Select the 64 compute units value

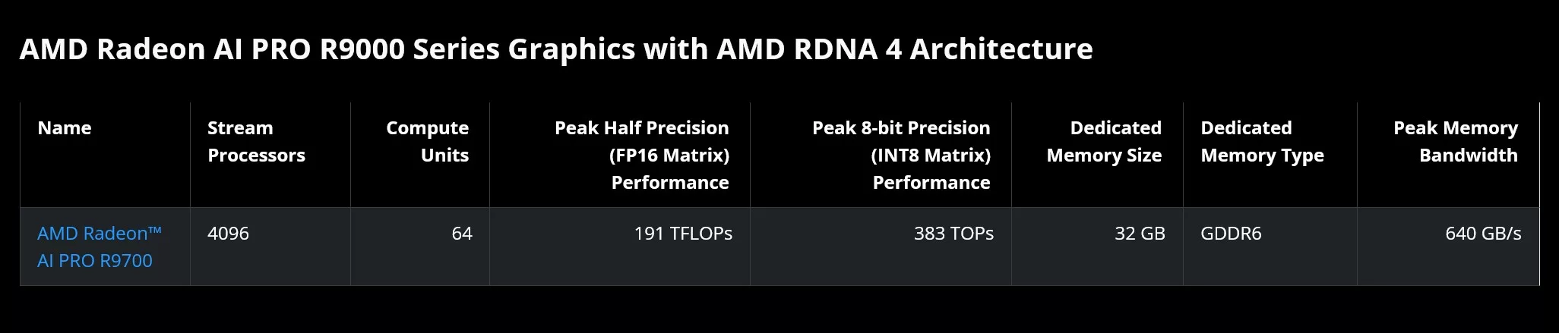pos(462,234)
